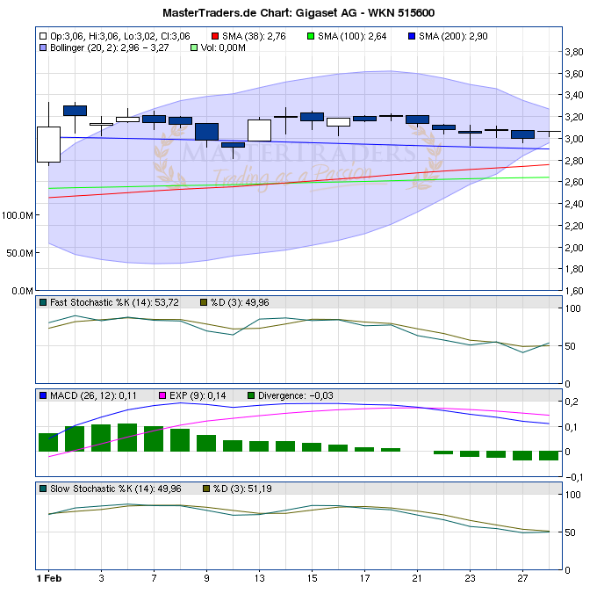Click the white Op/Hi/Lo/Cl legend swatch
Viewport: 597px width, 601px height.
tap(43, 36)
